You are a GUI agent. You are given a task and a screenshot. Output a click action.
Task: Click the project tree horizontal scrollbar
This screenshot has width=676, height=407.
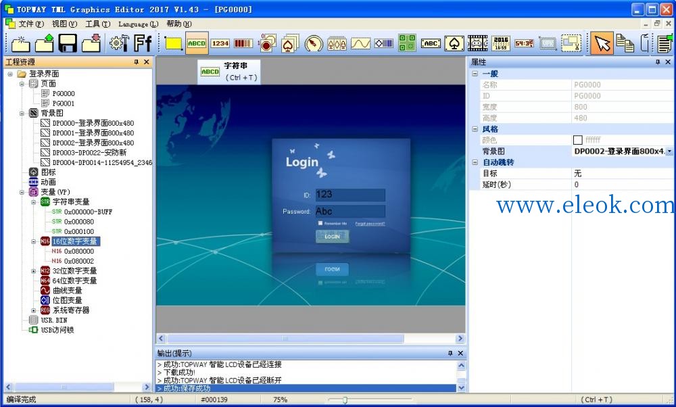[64, 387]
